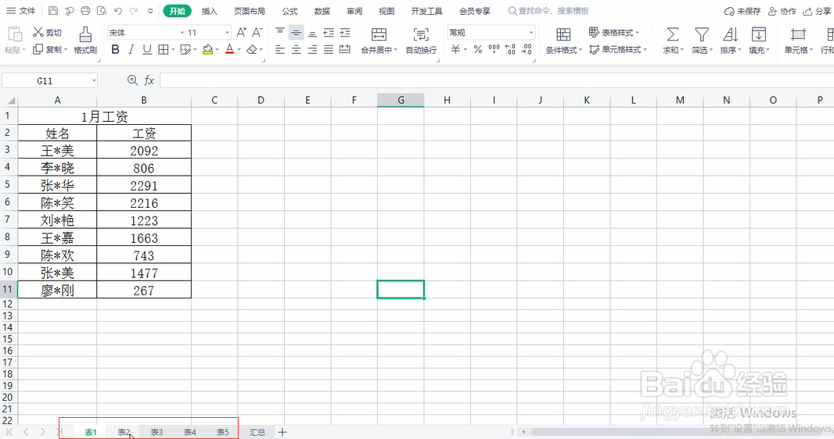Screen dimensions: 834x439
Task: Open the Insert (插入) ribbon tab
Action: pyautogui.click(x=210, y=11)
